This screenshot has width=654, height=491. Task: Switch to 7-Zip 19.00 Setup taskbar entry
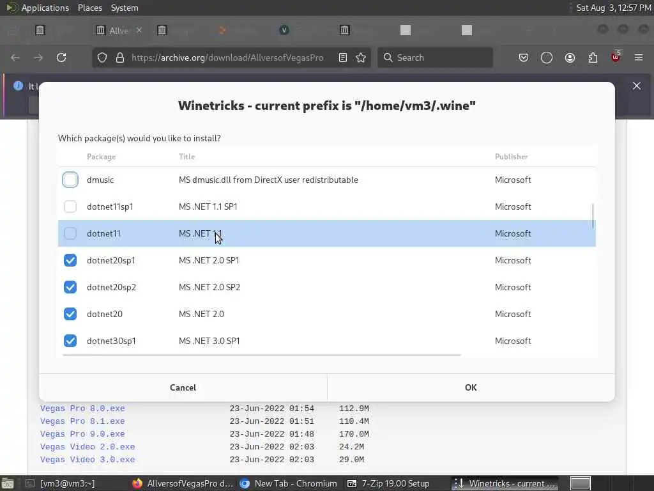pos(389,483)
